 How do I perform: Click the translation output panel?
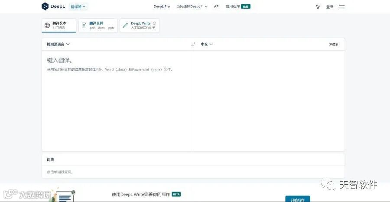[x=269, y=101]
